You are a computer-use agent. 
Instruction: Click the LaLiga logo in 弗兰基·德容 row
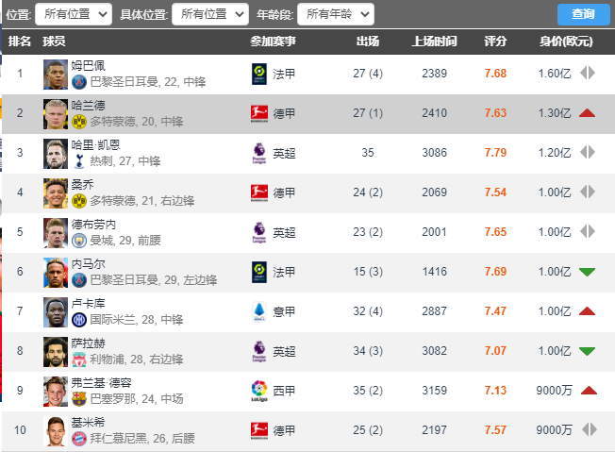tap(259, 392)
